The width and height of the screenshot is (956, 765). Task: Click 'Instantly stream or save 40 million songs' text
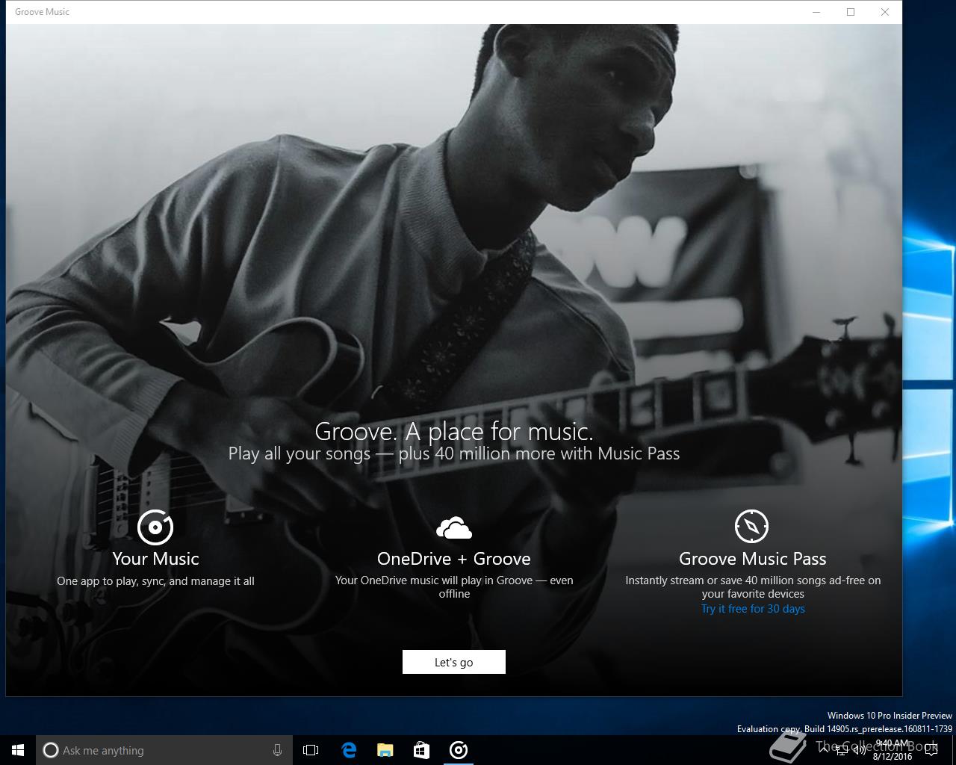pyautogui.click(x=753, y=587)
